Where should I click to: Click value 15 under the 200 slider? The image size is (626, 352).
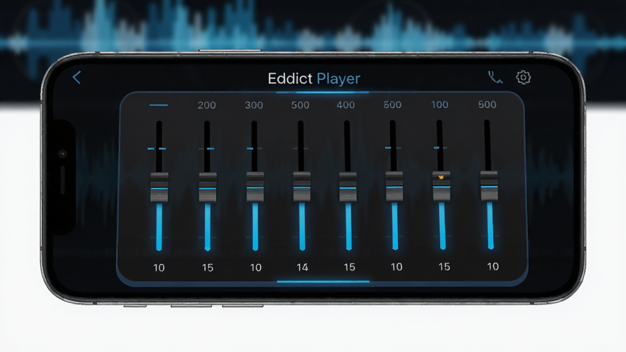[x=208, y=268]
